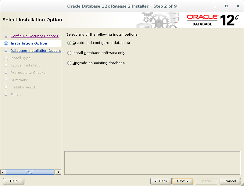Go back with the Back button

pyautogui.click(x=161, y=181)
